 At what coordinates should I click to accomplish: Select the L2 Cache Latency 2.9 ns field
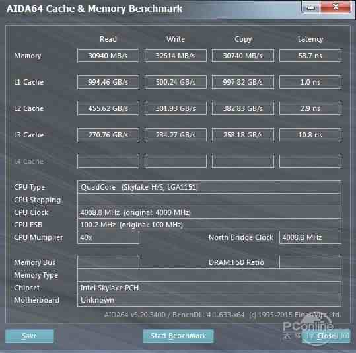pyautogui.click(x=310, y=108)
